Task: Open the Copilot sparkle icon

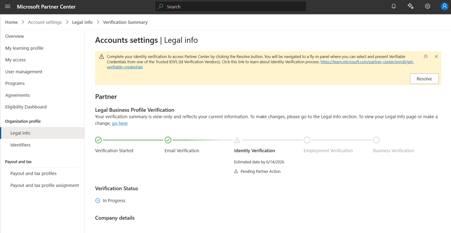Action: [x=410, y=7]
